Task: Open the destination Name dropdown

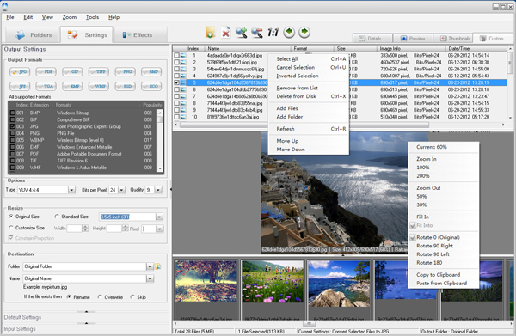Action: coord(150,278)
